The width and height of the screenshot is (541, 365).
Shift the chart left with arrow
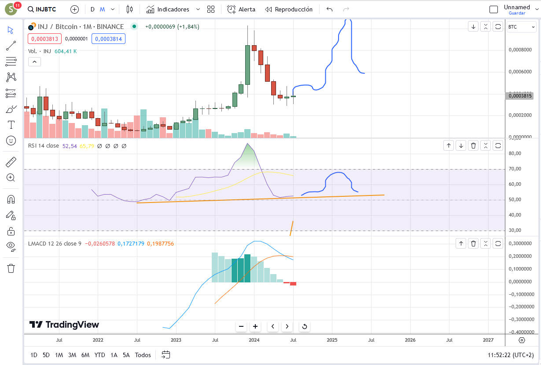pos(273,326)
